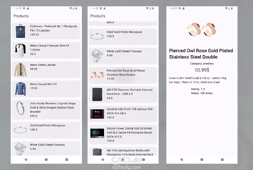The height and width of the screenshot is (170, 253).
Task: Tap the back navigation triangle on the left phone screen
Action: point(26,160)
